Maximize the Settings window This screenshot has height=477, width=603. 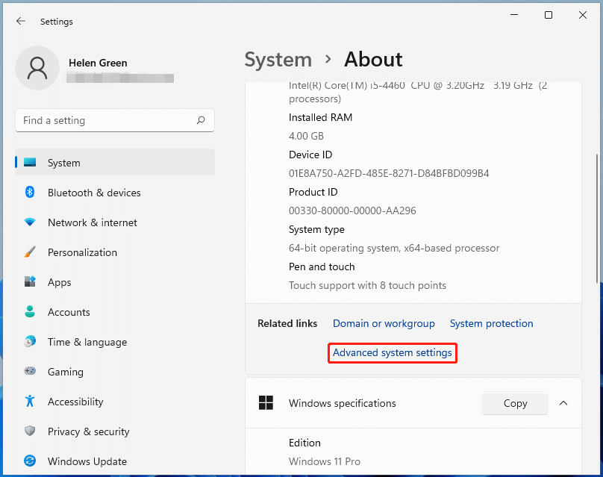[x=549, y=15]
